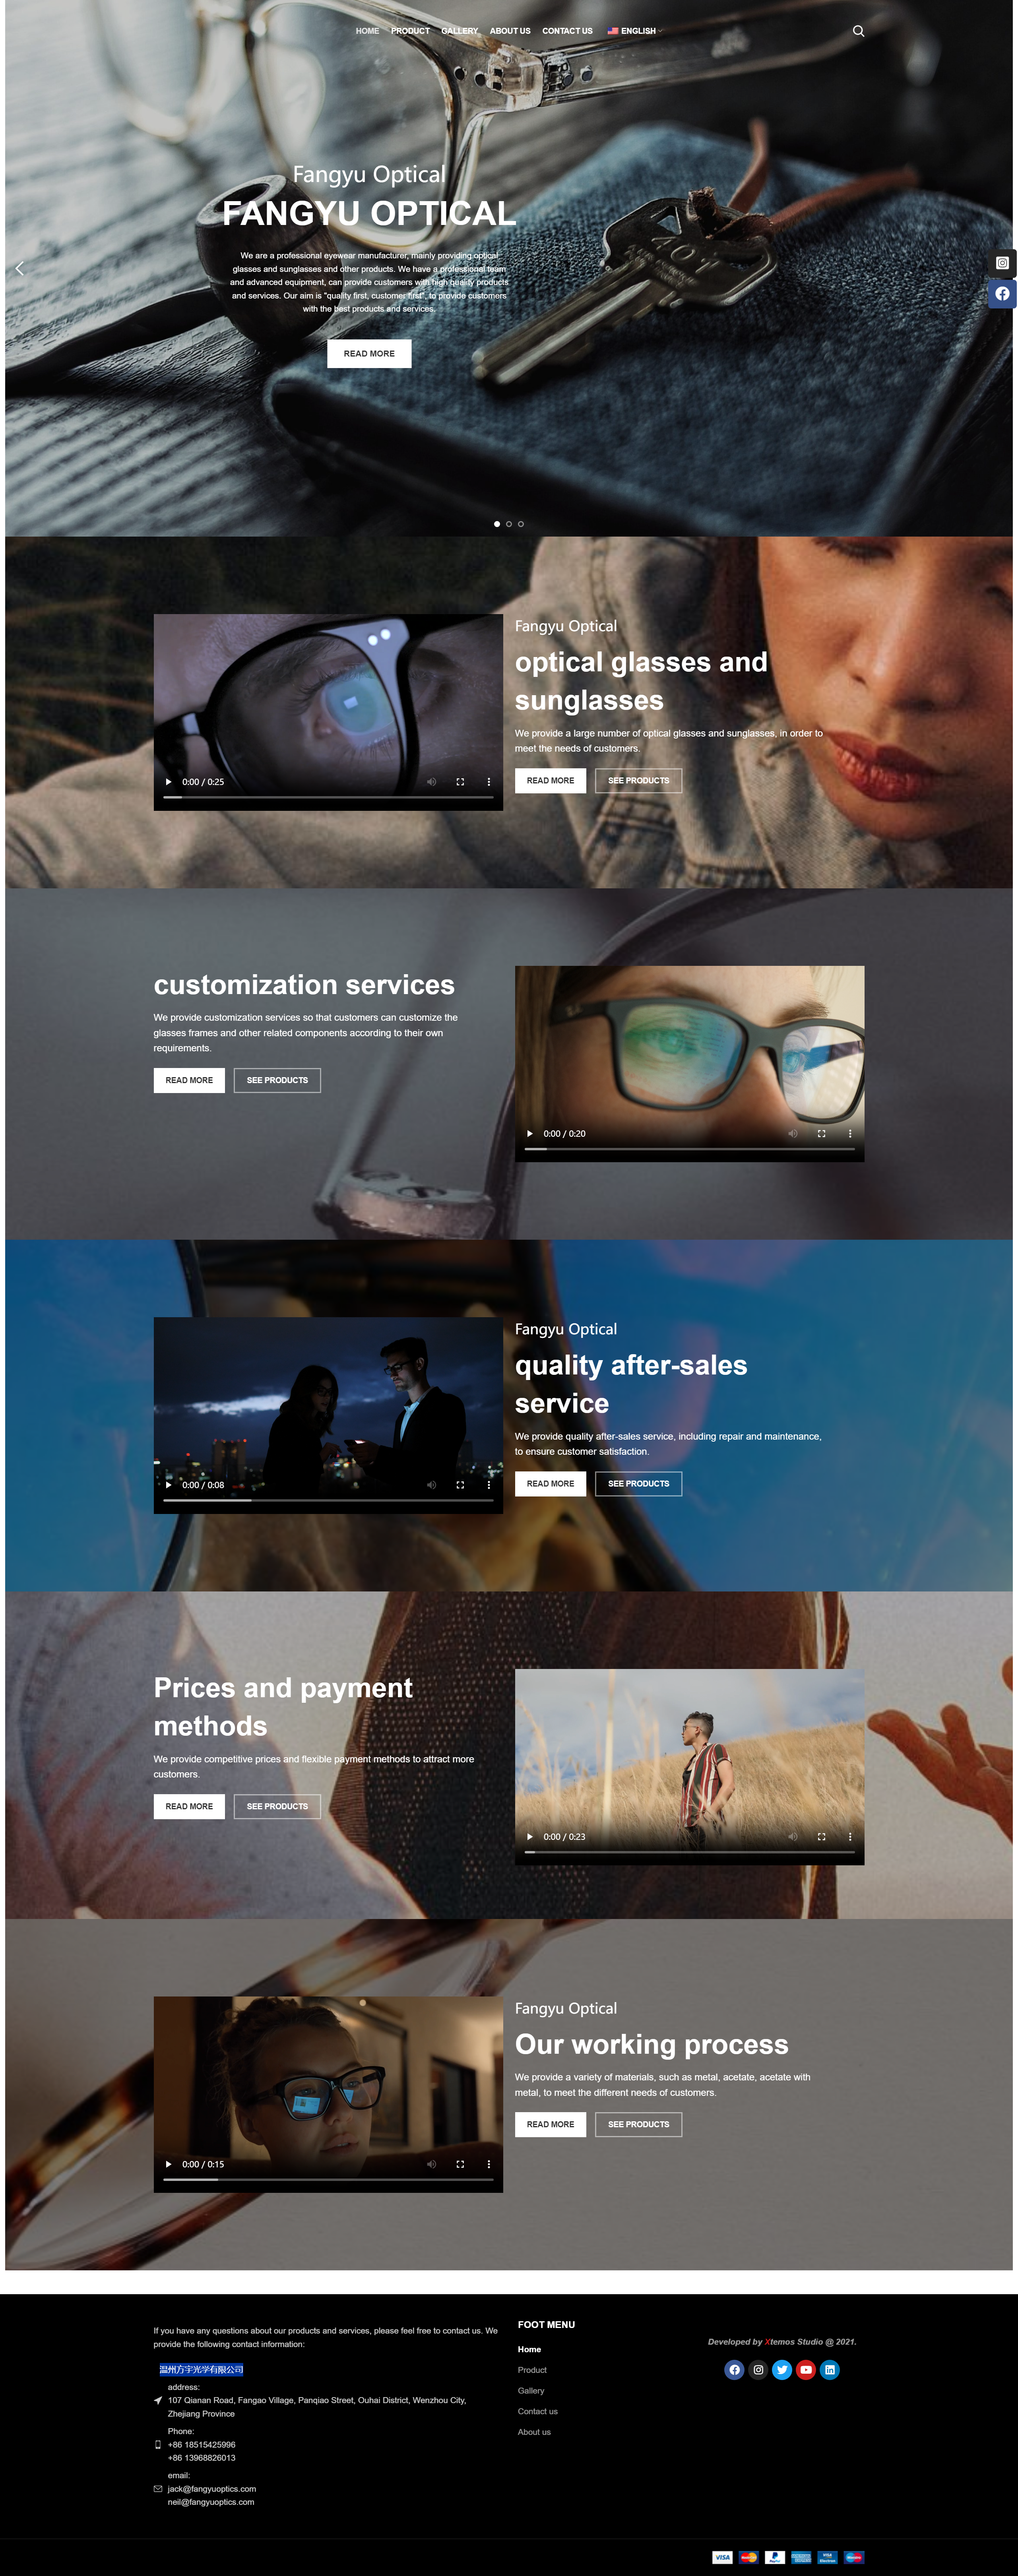The width and height of the screenshot is (1018, 2576).
Task: Click the Facebook icon in sidebar
Action: pyautogui.click(x=1002, y=293)
